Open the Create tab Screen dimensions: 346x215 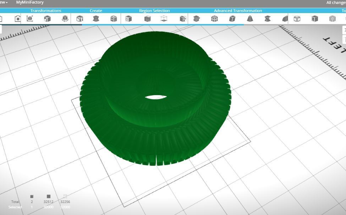[x=96, y=11]
